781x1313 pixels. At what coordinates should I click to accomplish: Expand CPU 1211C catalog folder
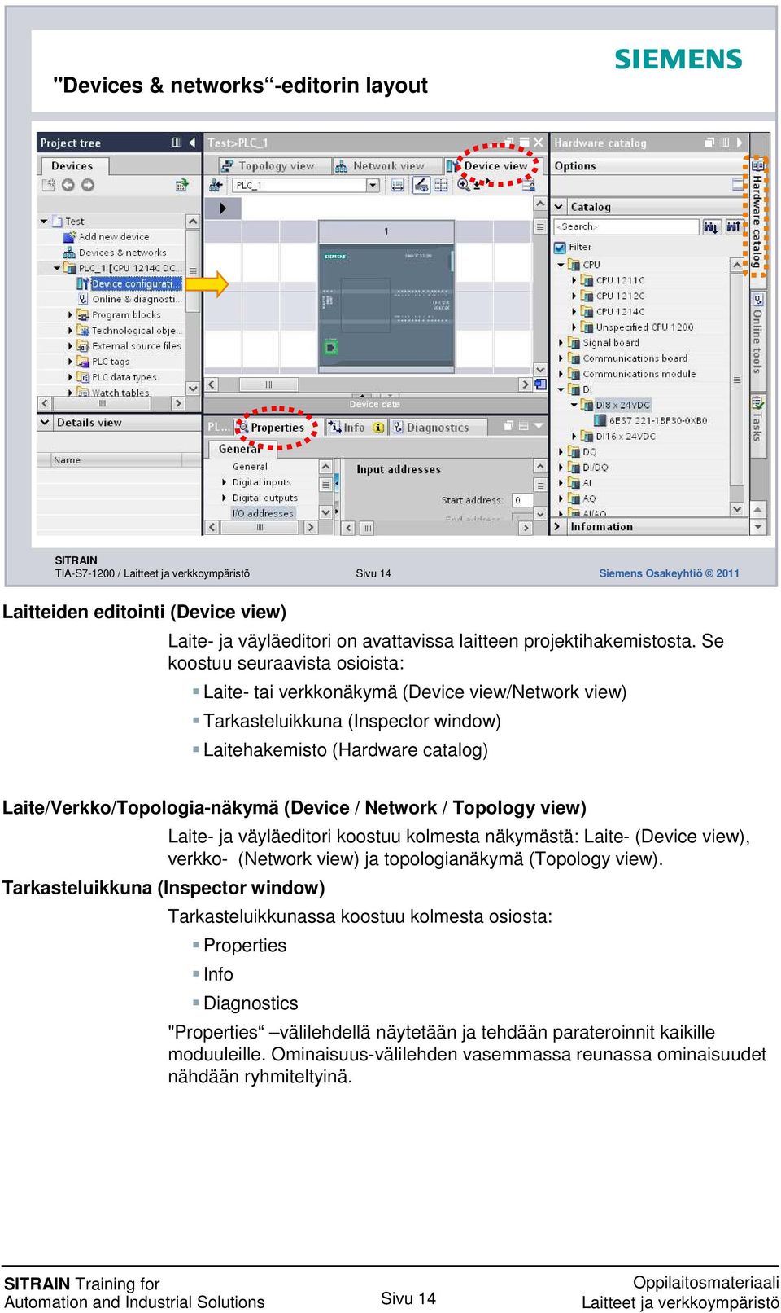(x=574, y=280)
